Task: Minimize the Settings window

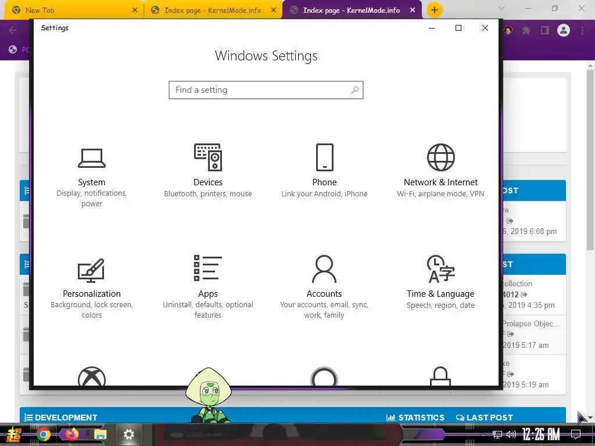Action: point(432,28)
